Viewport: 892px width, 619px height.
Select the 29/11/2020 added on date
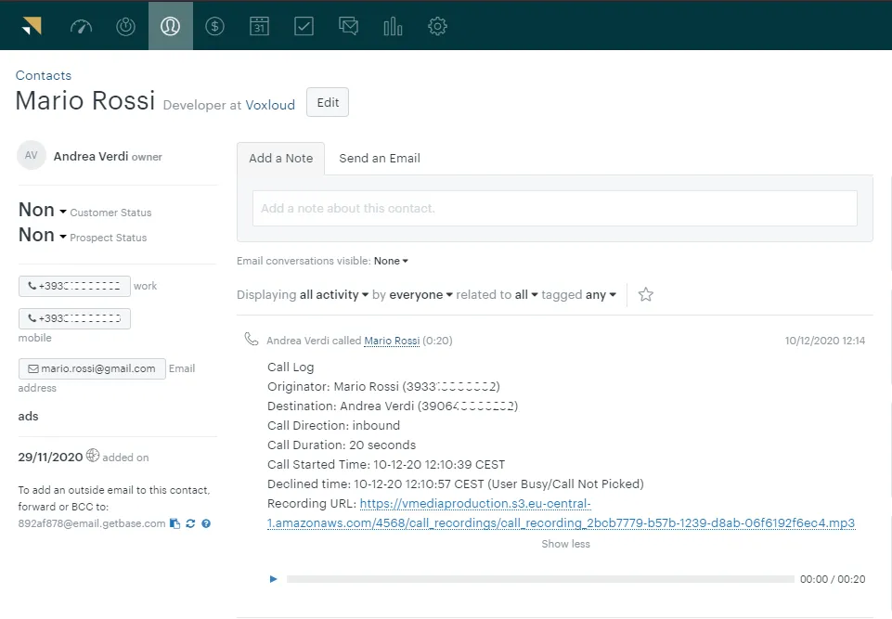pos(51,457)
